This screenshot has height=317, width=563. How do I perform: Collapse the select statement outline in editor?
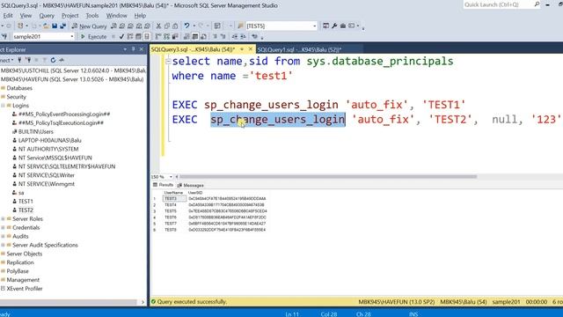click(168, 62)
